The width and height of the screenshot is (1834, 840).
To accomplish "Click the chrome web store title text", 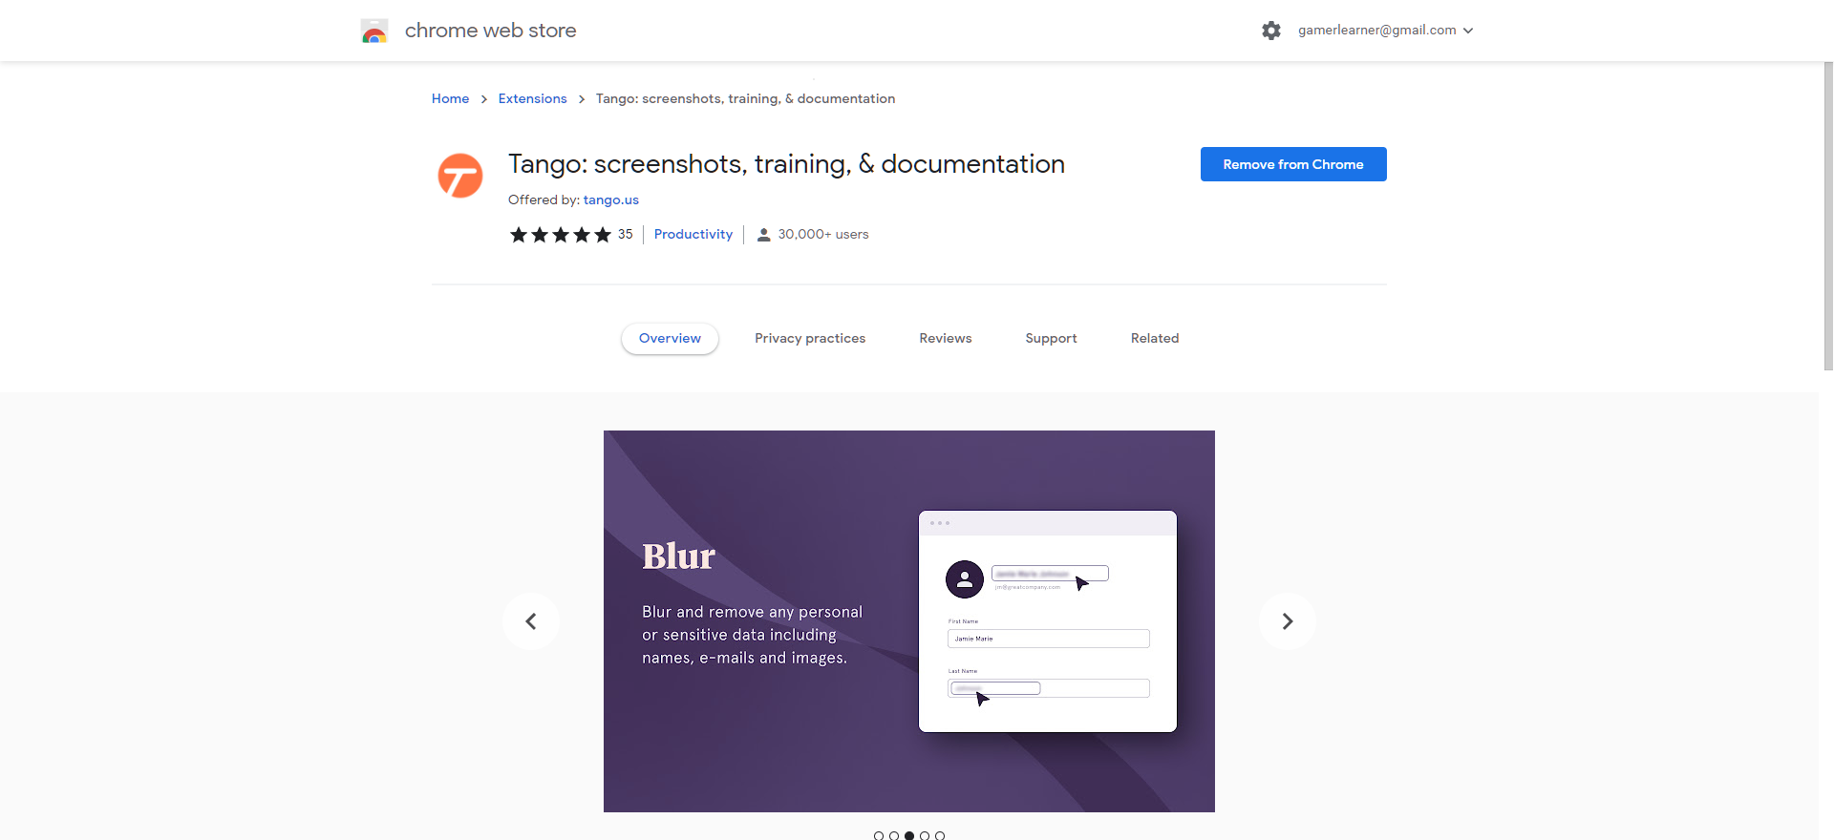I will point(490,31).
